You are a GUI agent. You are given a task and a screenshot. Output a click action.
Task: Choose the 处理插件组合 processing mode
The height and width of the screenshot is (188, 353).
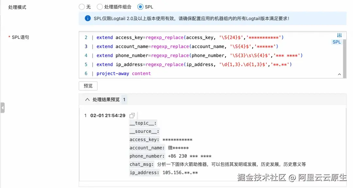click(x=99, y=6)
